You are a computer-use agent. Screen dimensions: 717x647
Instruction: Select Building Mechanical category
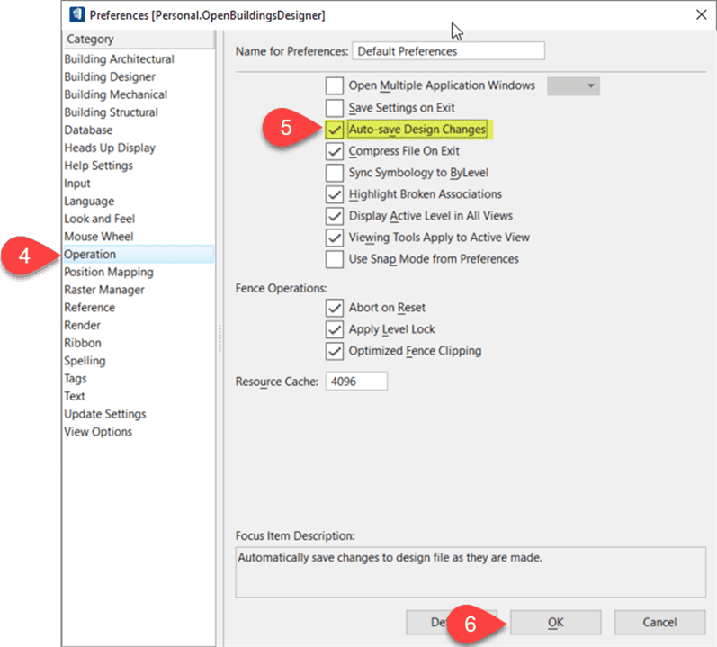click(x=139, y=94)
